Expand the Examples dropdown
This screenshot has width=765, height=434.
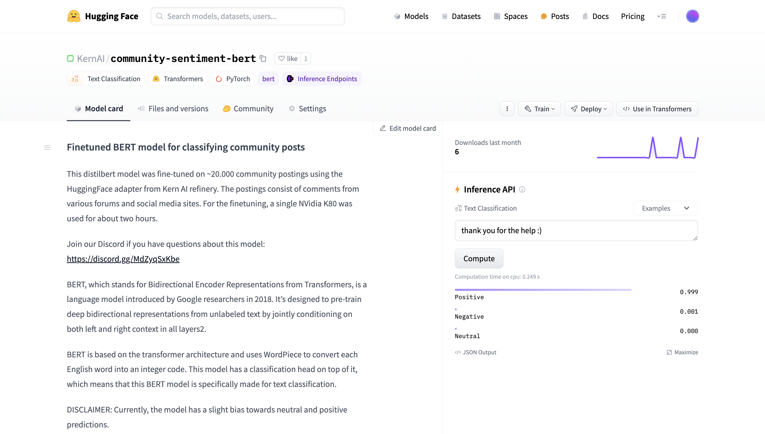pyautogui.click(x=665, y=208)
